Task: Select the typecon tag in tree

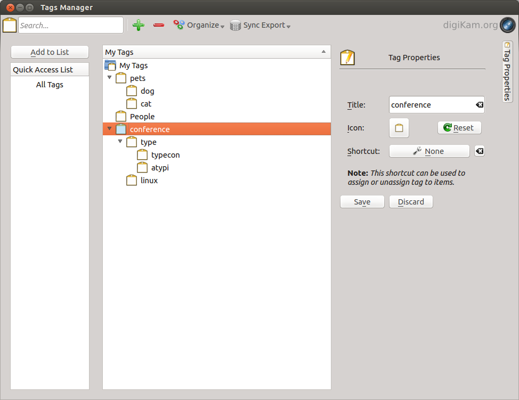Action: (x=165, y=155)
